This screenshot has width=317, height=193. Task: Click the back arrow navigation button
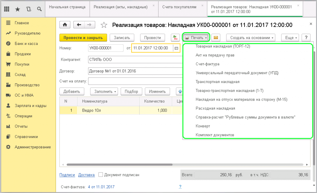(x=79, y=25)
